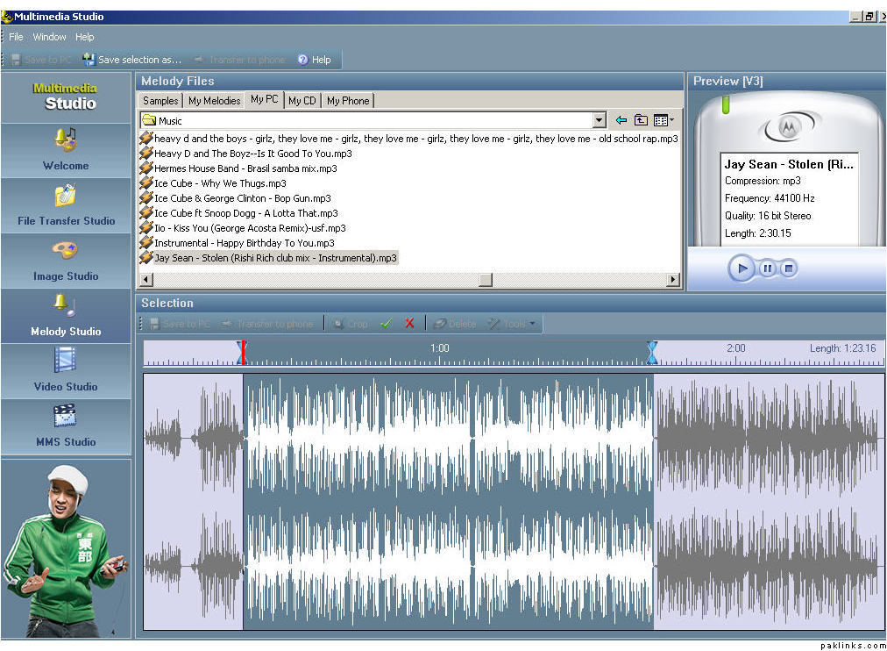This screenshot has height=651, width=887.
Task: Go up one folder level
Action: (x=641, y=120)
